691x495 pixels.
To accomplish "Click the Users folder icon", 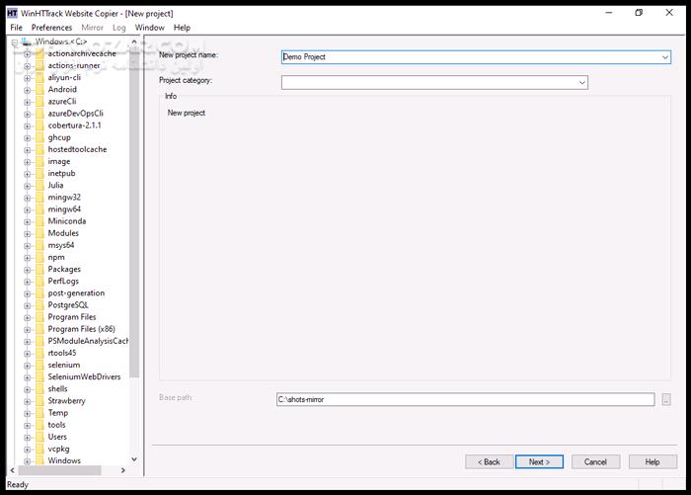I will (x=39, y=438).
